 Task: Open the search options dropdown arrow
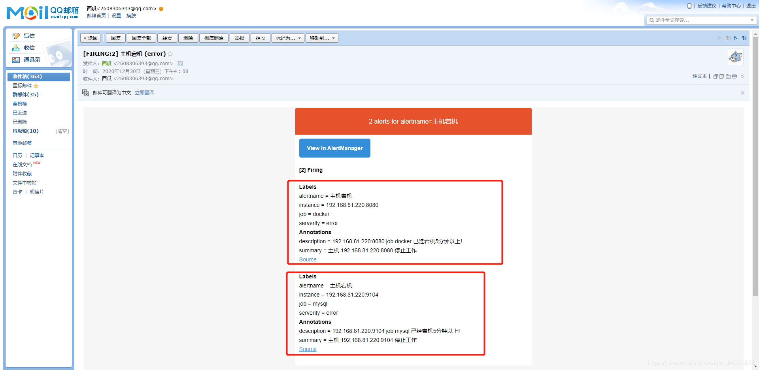pyautogui.click(x=752, y=20)
